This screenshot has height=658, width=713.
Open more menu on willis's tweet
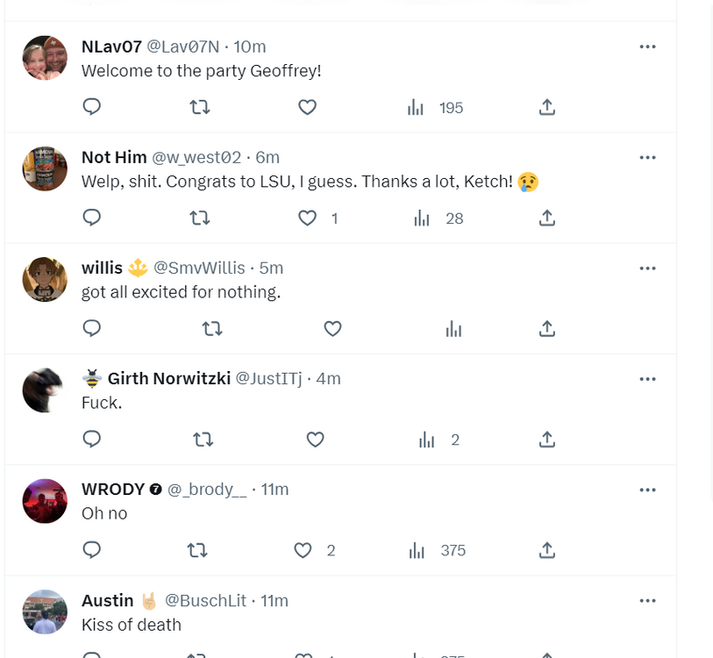[x=647, y=268]
